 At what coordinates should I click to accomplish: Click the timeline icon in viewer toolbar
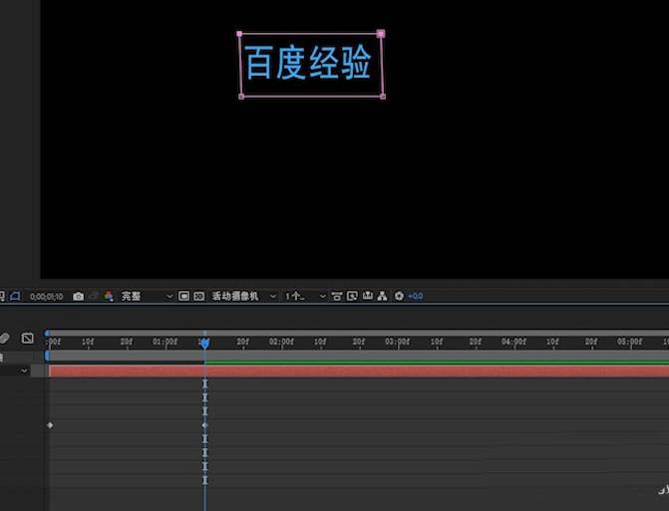click(x=367, y=296)
